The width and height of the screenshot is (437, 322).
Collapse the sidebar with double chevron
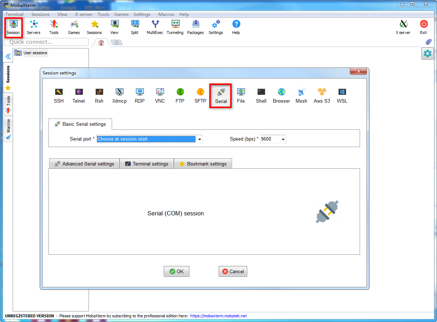pos(8,56)
